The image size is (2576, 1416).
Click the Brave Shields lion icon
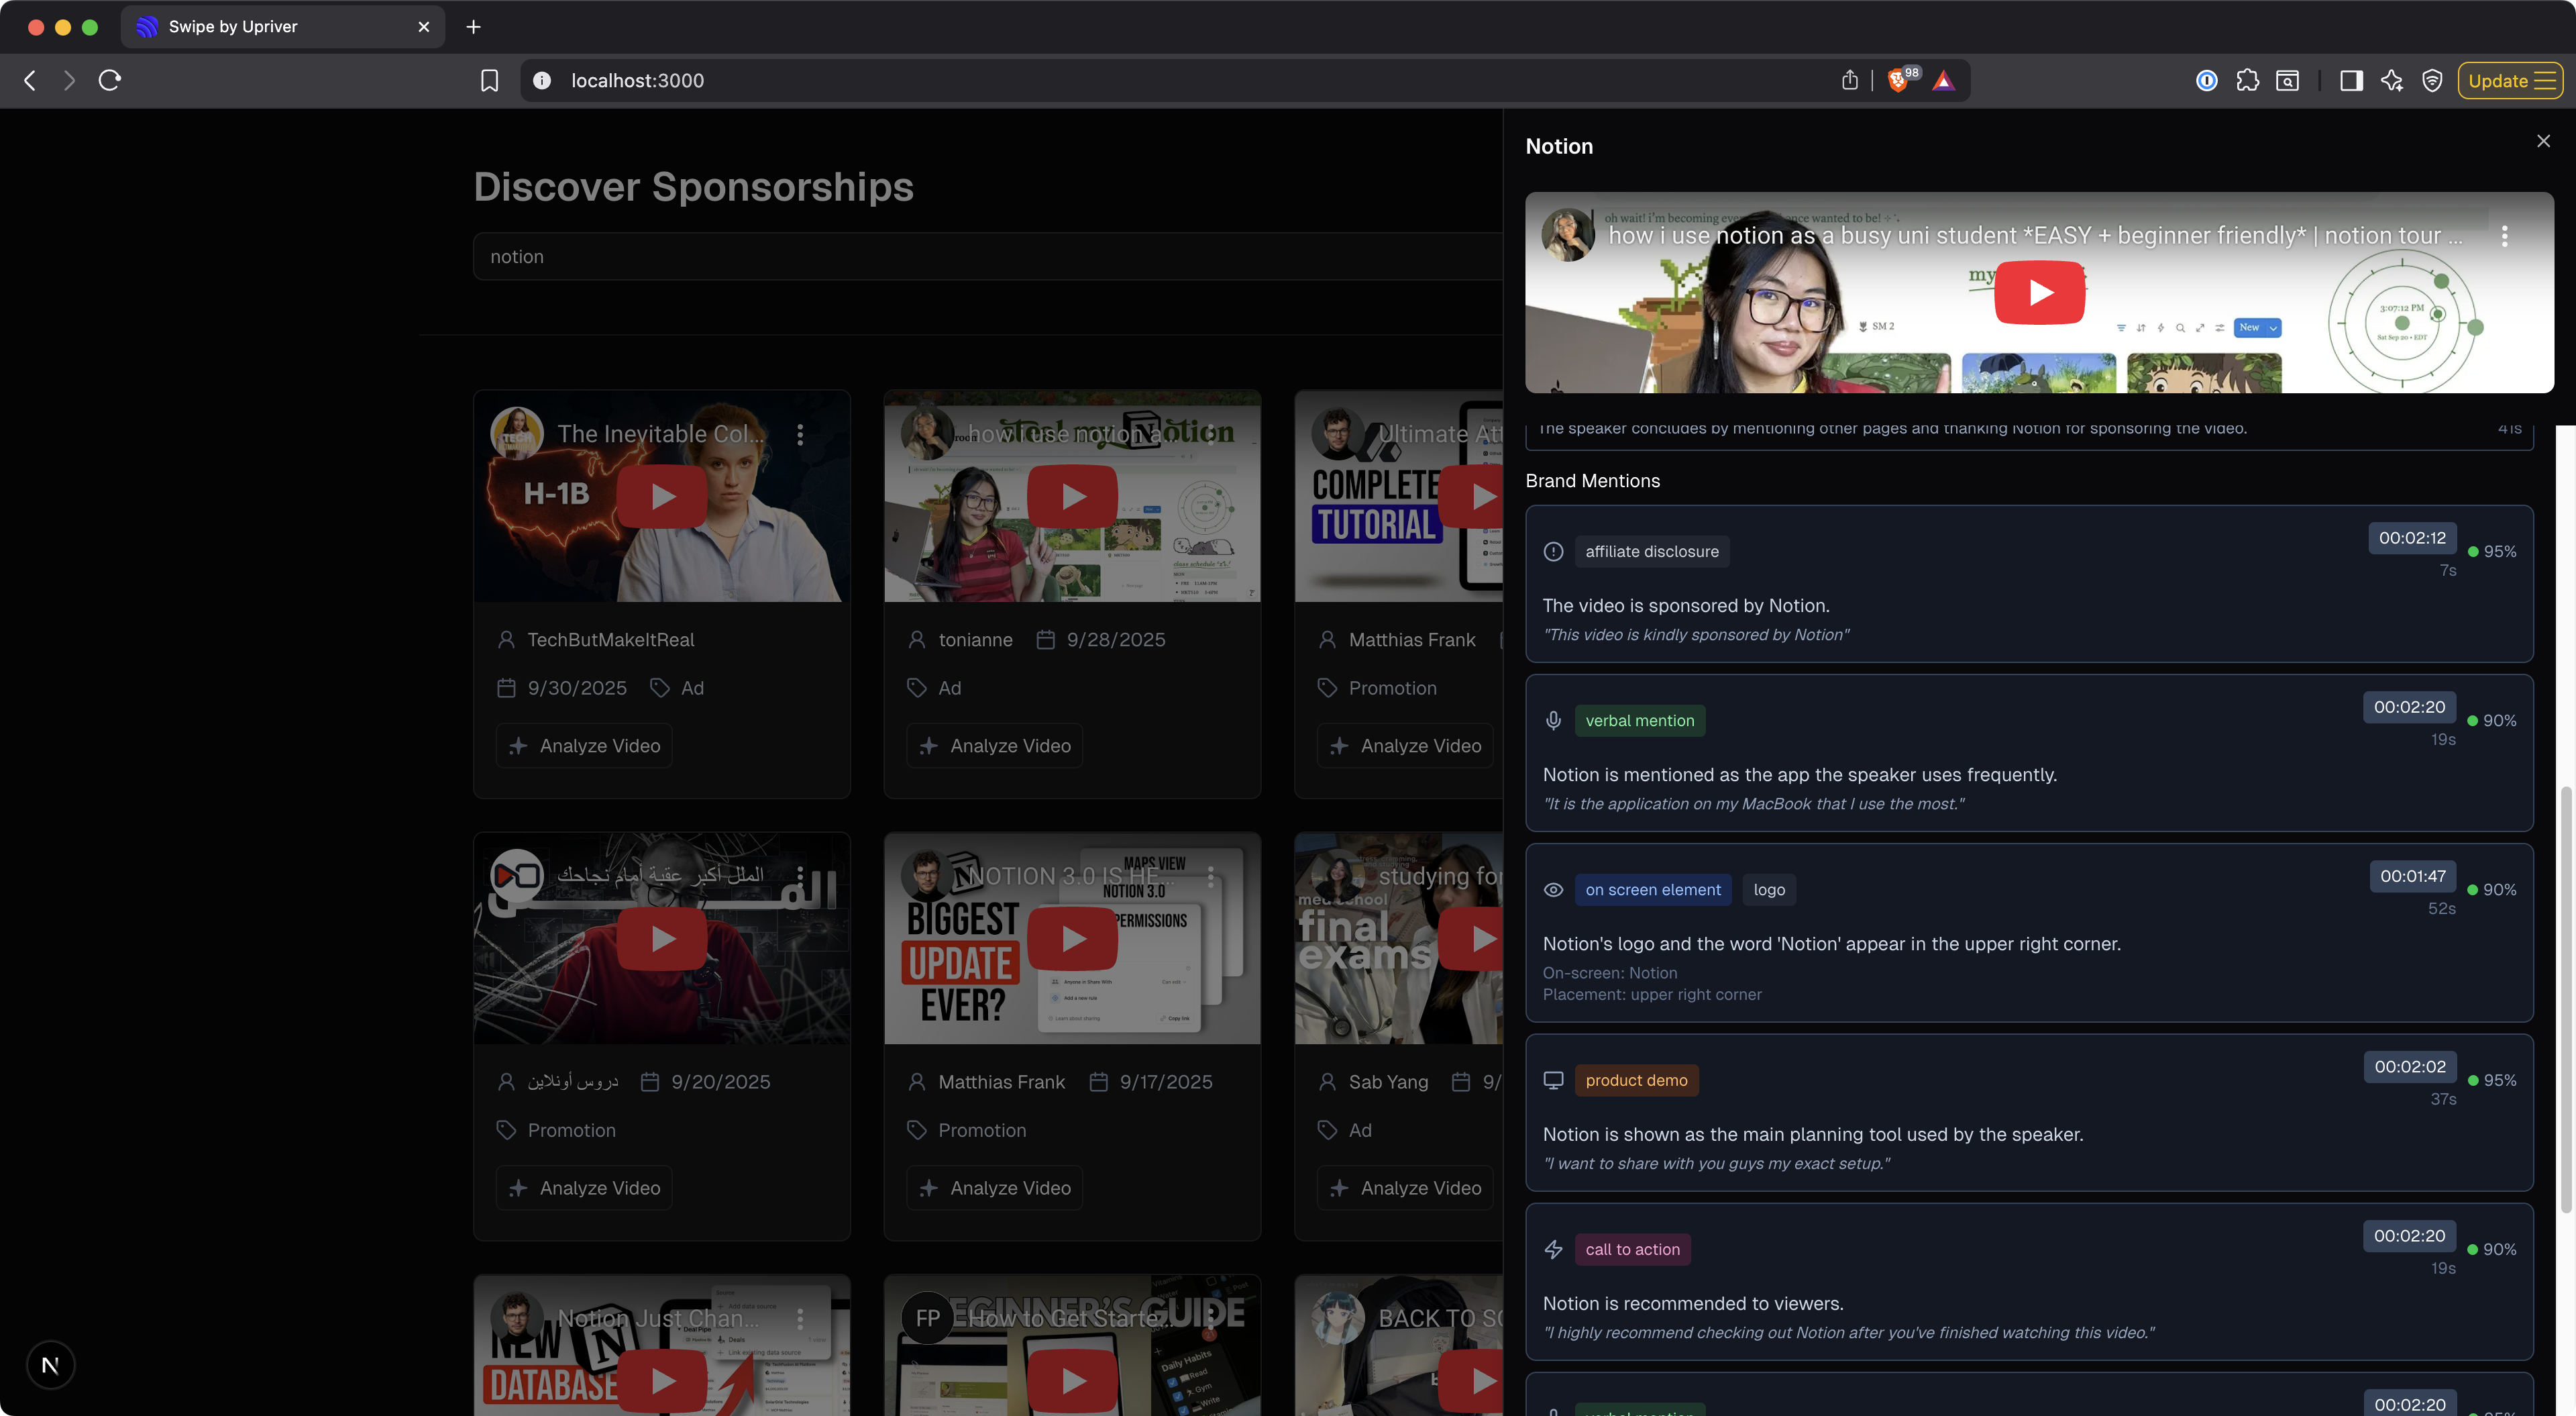click(x=1897, y=81)
